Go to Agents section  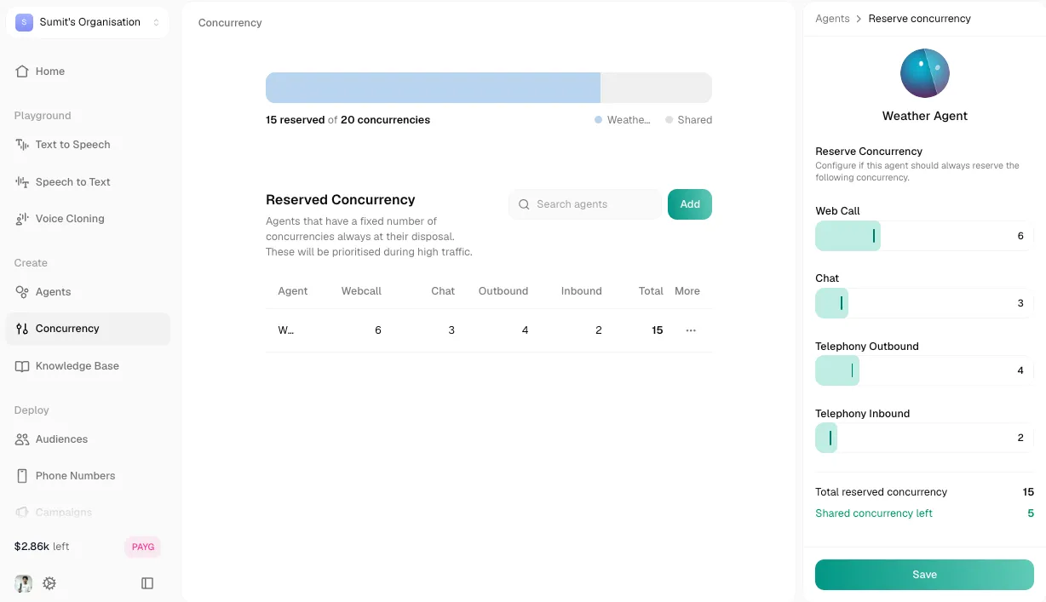(x=88, y=292)
